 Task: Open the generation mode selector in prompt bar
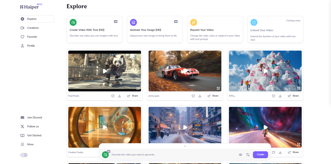(x=106, y=154)
